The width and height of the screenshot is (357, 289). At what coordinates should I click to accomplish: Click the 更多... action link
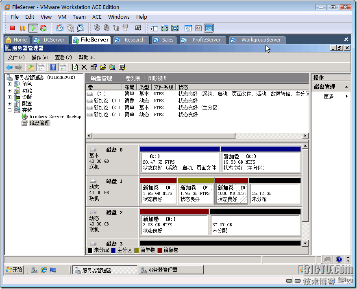coord(332,96)
